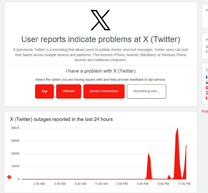The width and height of the screenshot is (208, 193).
Task: Click the 11:00 AM label on the time axis
Action: (101, 184)
